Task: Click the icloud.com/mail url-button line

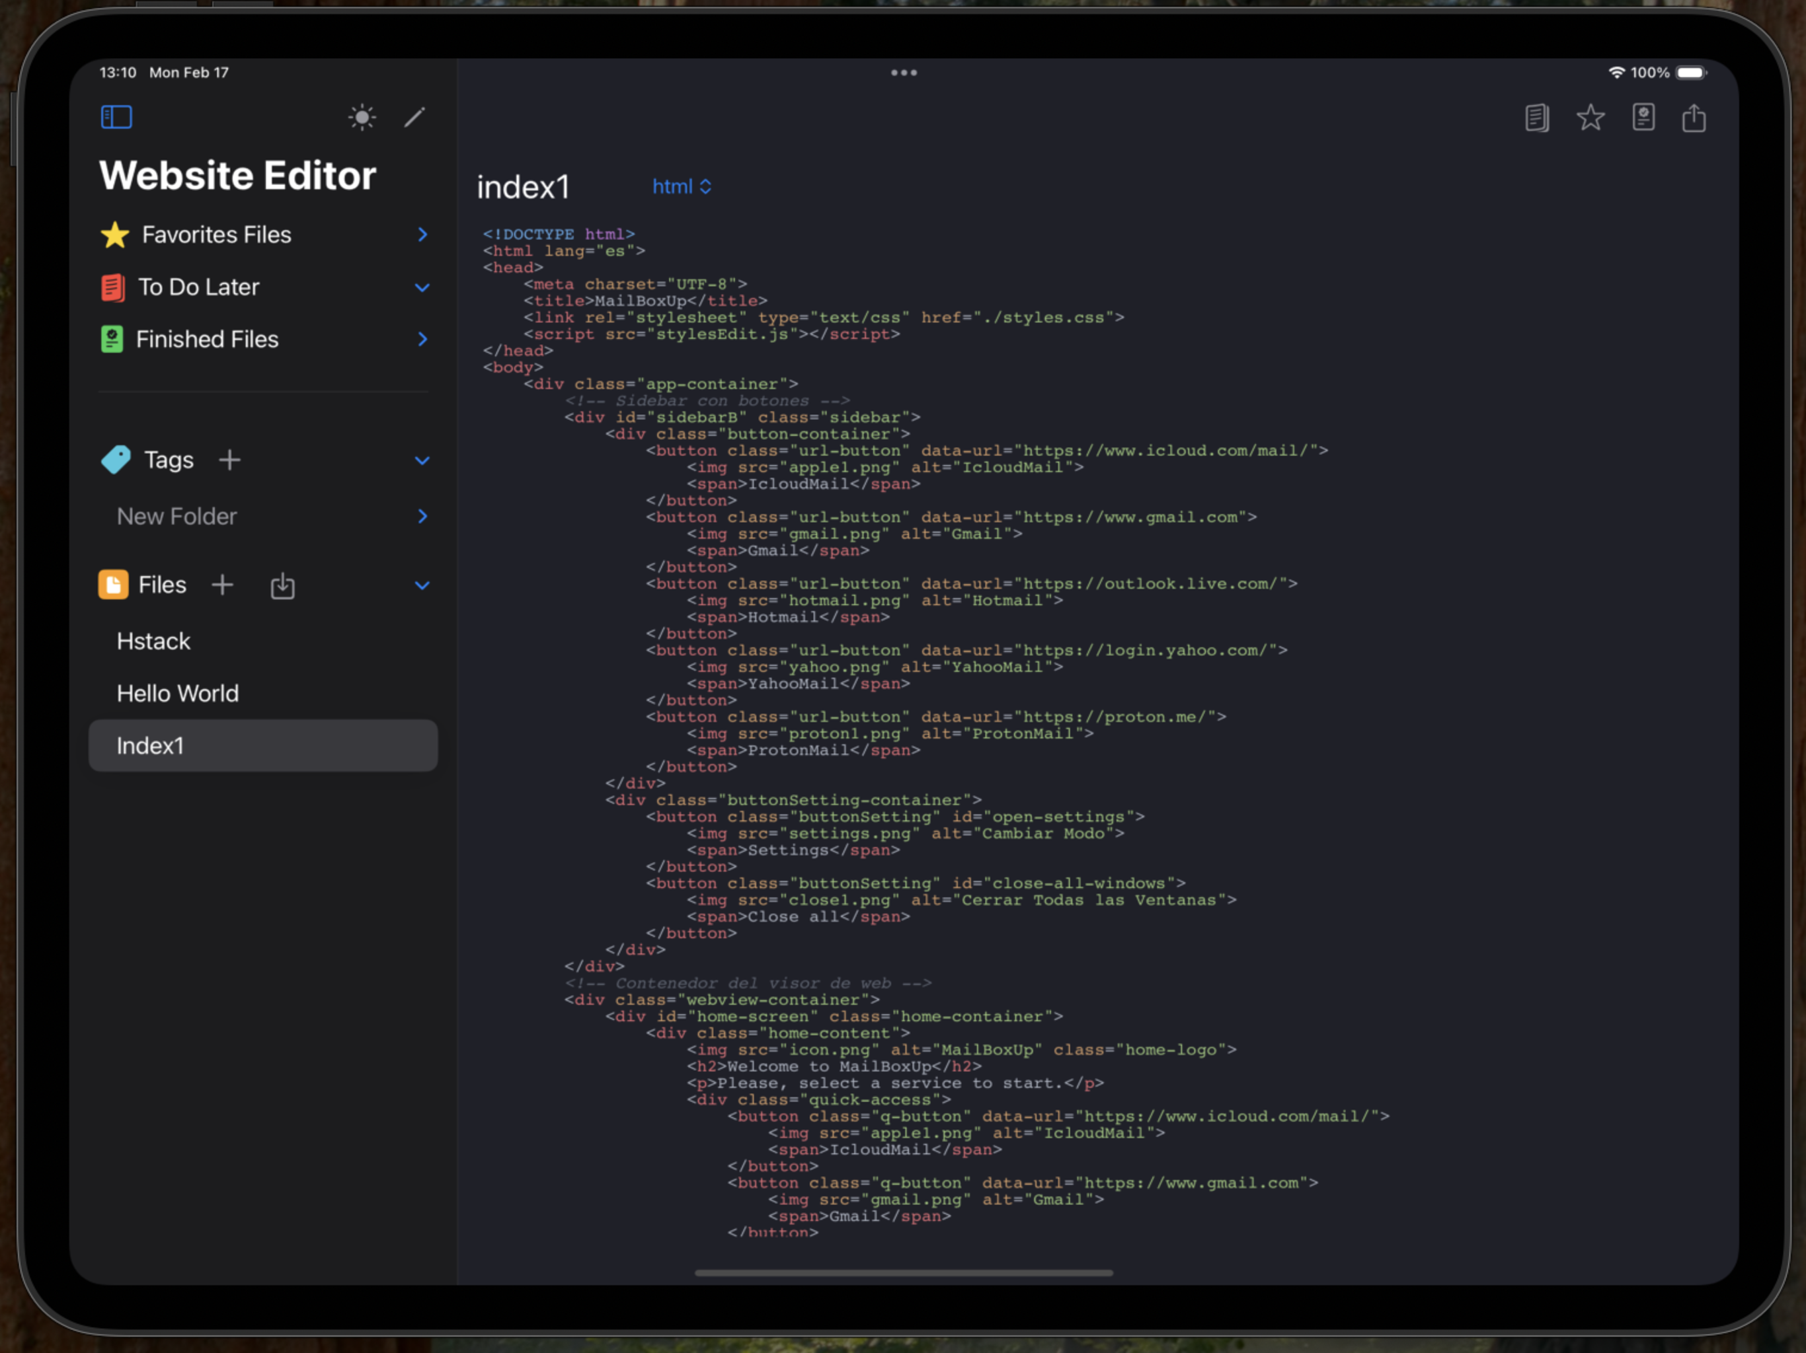Action: [987, 451]
